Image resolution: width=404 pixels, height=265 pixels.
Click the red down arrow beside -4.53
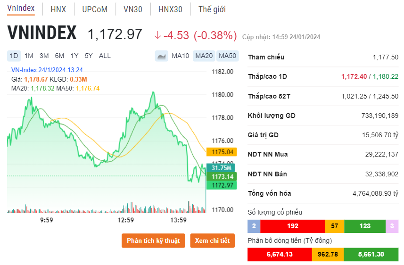click(x=157, y=35)
